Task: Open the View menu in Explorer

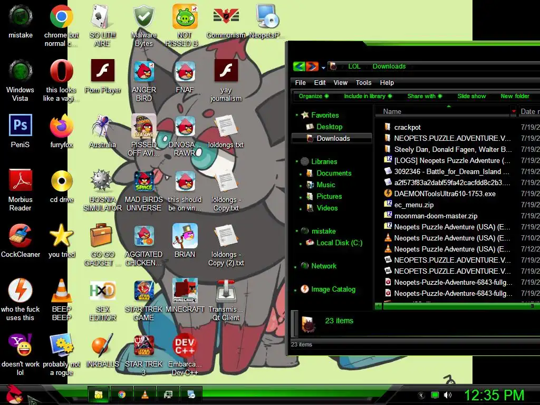Action: (340, 83)
